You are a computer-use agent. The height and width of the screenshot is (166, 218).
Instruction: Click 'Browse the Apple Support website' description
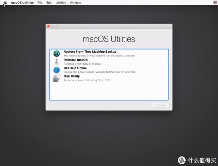coord(100,72)
